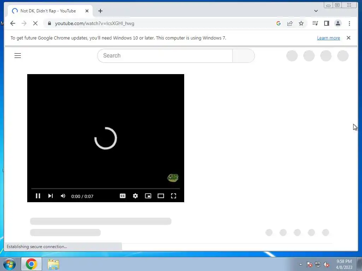Focus the YouTube Search field
Viewport: 362px width, 271px height.
[x=165, y=55]
